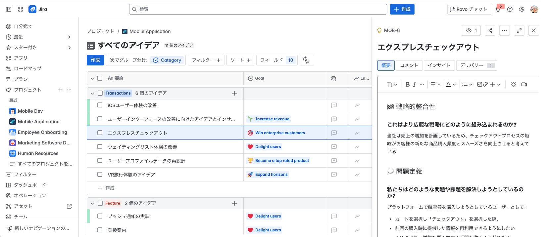Open the Category group-by dropdown

point(167,60)
